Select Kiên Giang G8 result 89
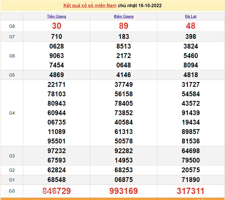Screen dimensions: 225x200 click(124, 26)
